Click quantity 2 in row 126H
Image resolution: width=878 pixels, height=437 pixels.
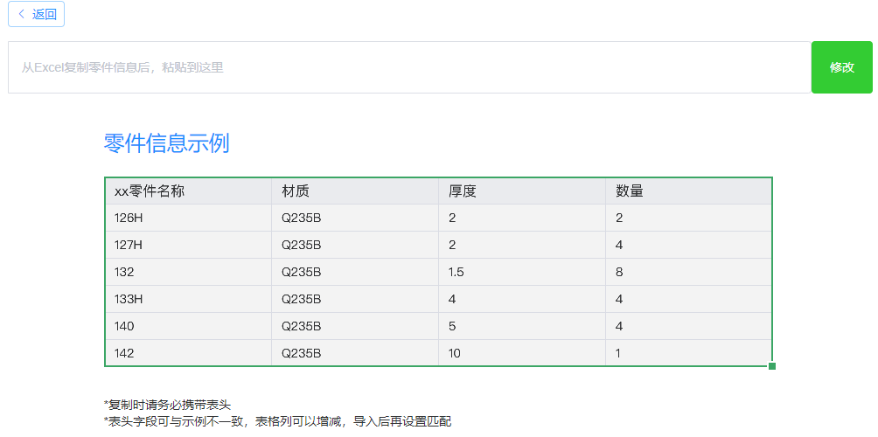pyautogui.click(x=688, y=218)
